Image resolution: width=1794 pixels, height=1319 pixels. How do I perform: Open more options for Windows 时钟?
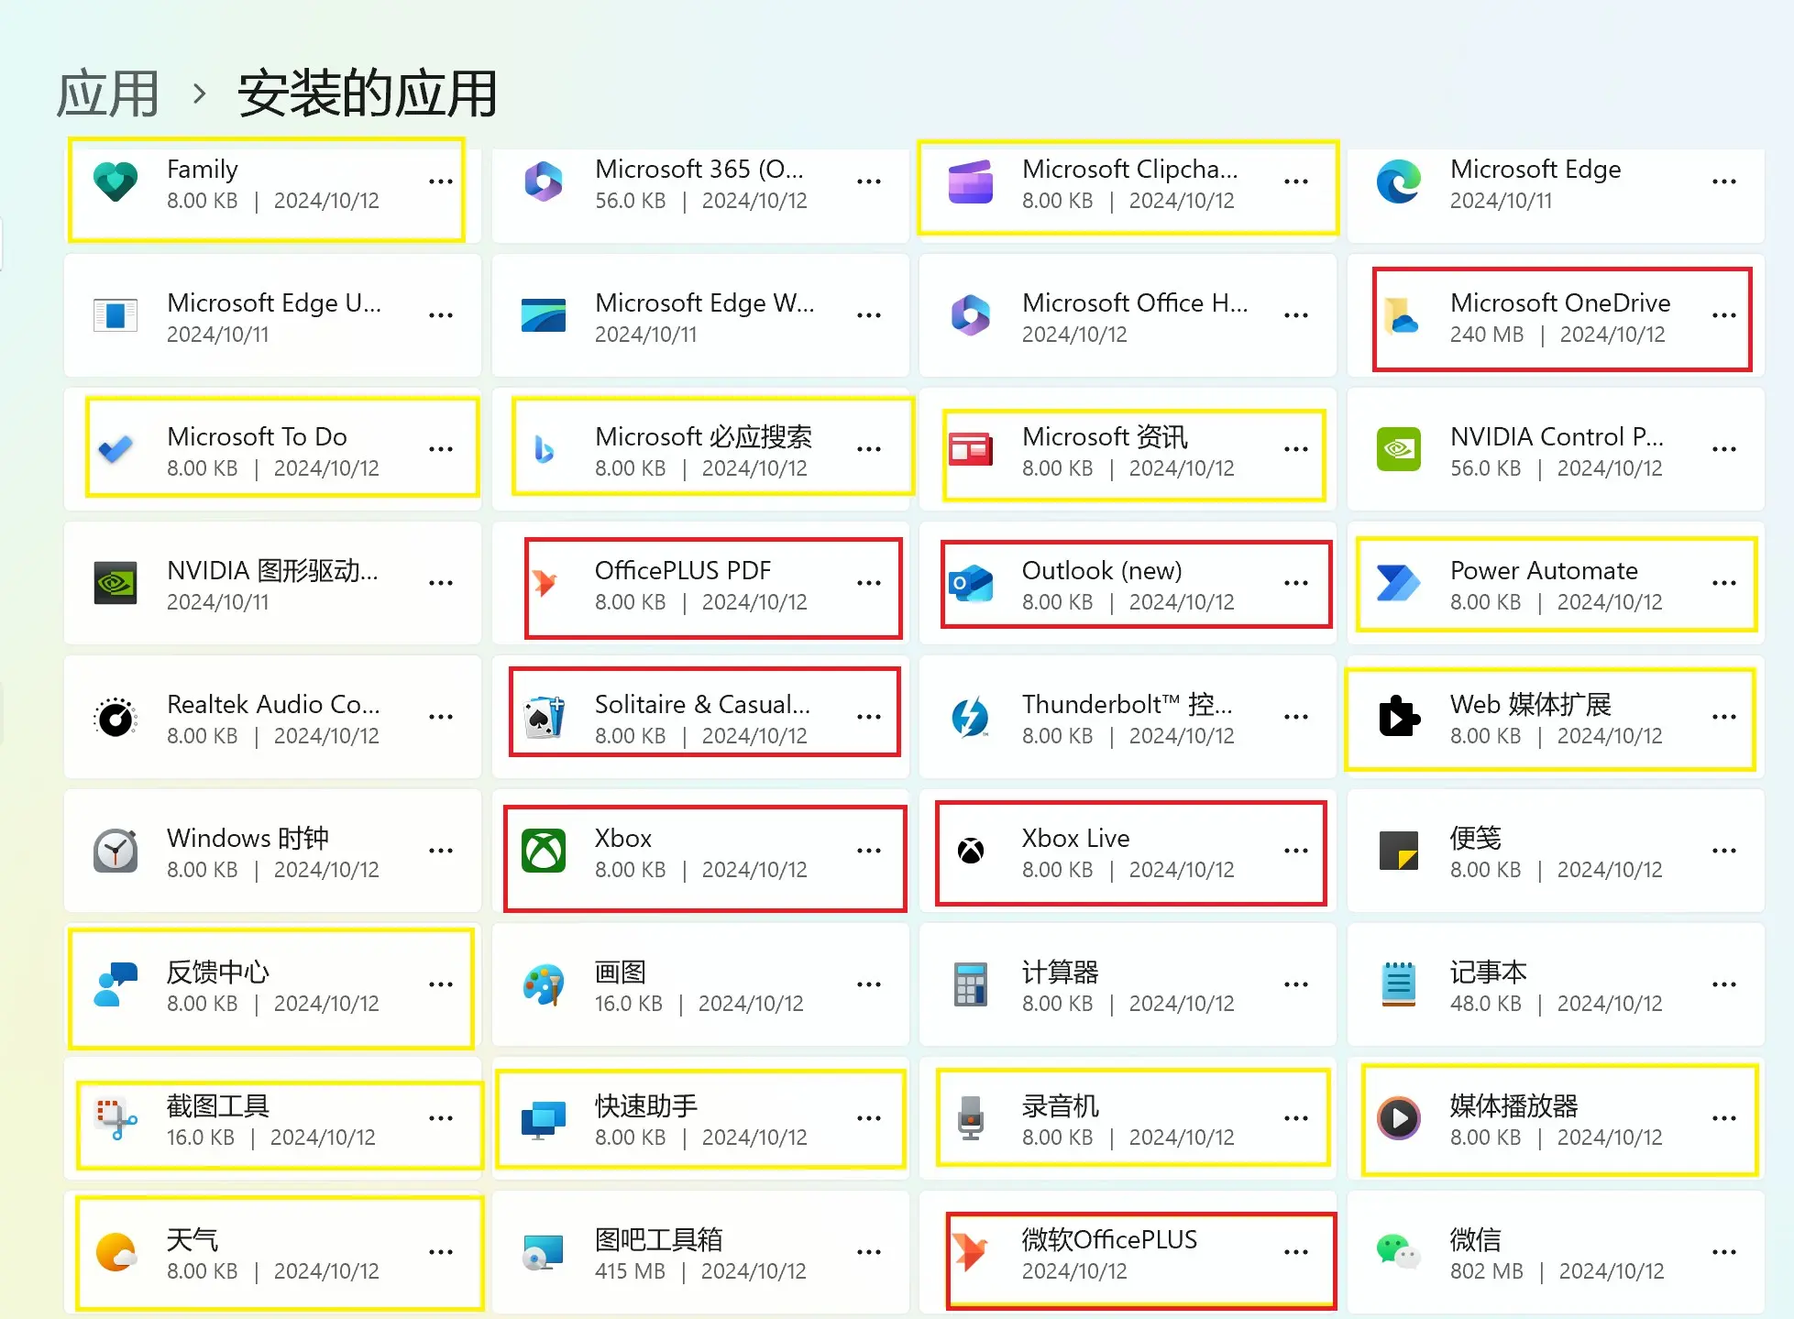click(x=441, y=851)
